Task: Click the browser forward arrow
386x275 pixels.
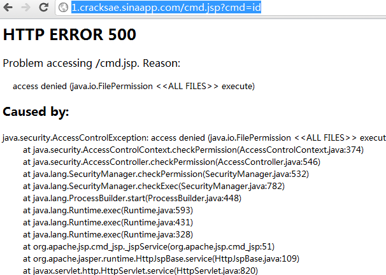Action: tap(26, 8)
